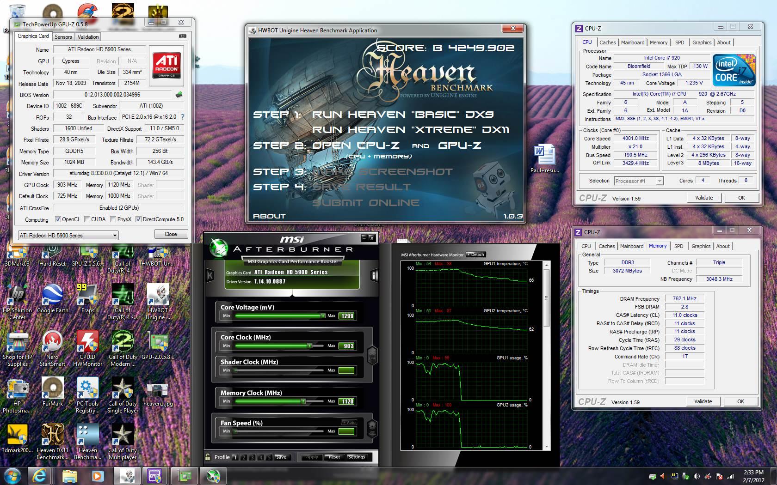777x485 pixels.
Task: Toggle the OpenCL checkbox in GPU-Z
Action: tap(58, 219)
